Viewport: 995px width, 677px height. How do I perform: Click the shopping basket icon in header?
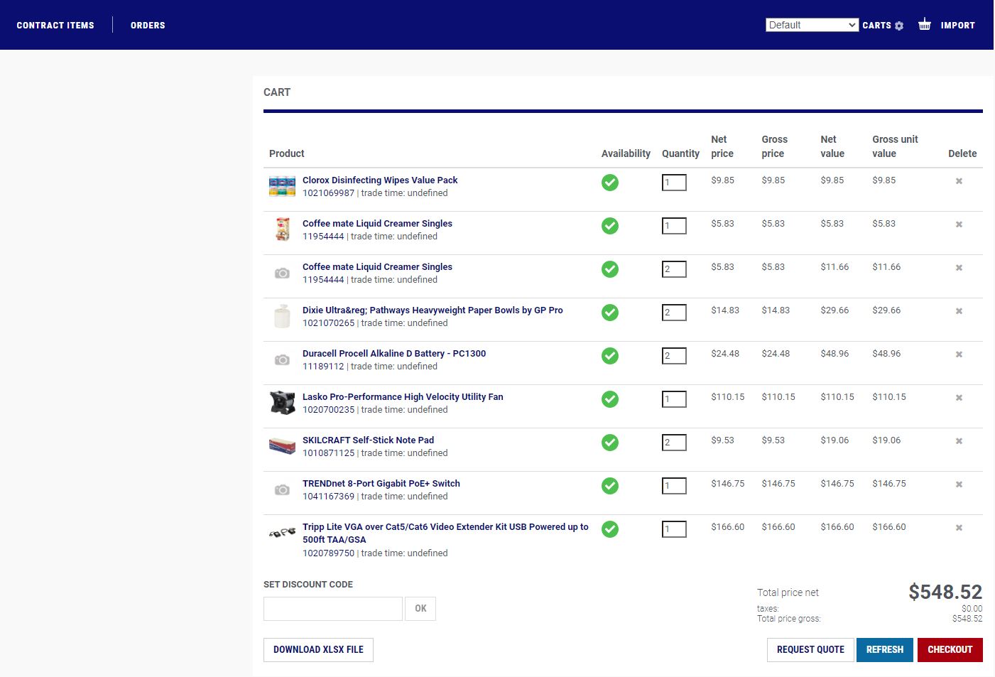(924, 24)
